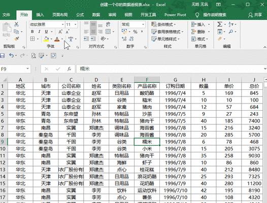Click the Undo arrow in quick access
The height and width of the screenshot is (203, 267).
pyautogui.click(x=11, y=55)
